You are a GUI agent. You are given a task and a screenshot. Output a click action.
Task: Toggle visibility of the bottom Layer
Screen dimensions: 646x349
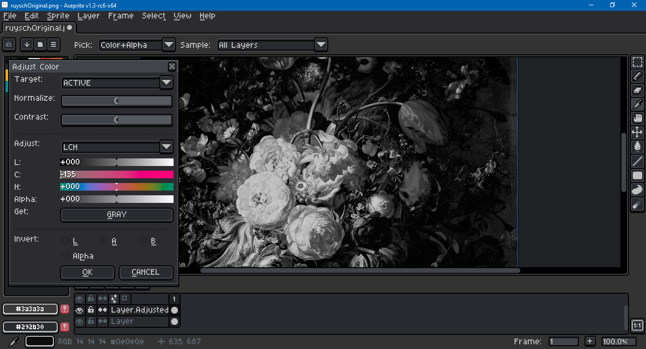(79, 322)
